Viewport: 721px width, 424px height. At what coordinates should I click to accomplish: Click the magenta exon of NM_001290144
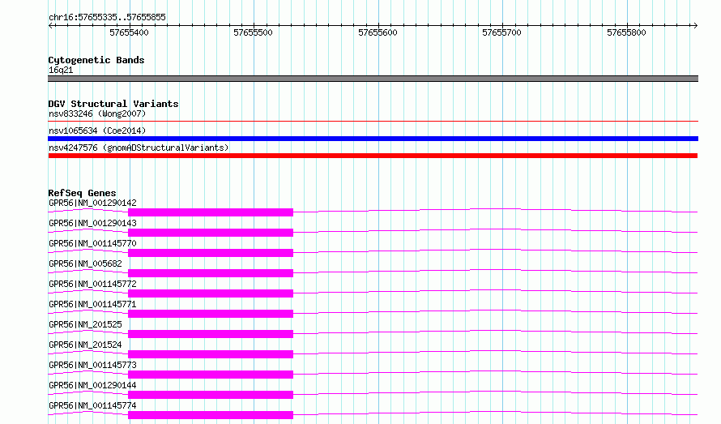point(211,395)
